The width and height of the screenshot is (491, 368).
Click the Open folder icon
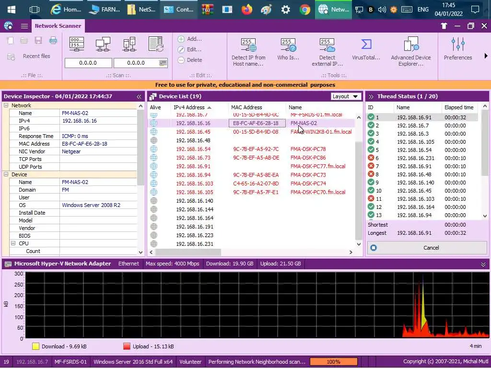coord(24,40)
